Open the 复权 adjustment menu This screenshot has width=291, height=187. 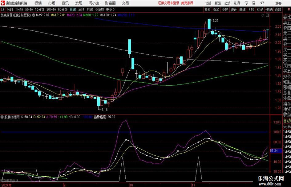208,10
